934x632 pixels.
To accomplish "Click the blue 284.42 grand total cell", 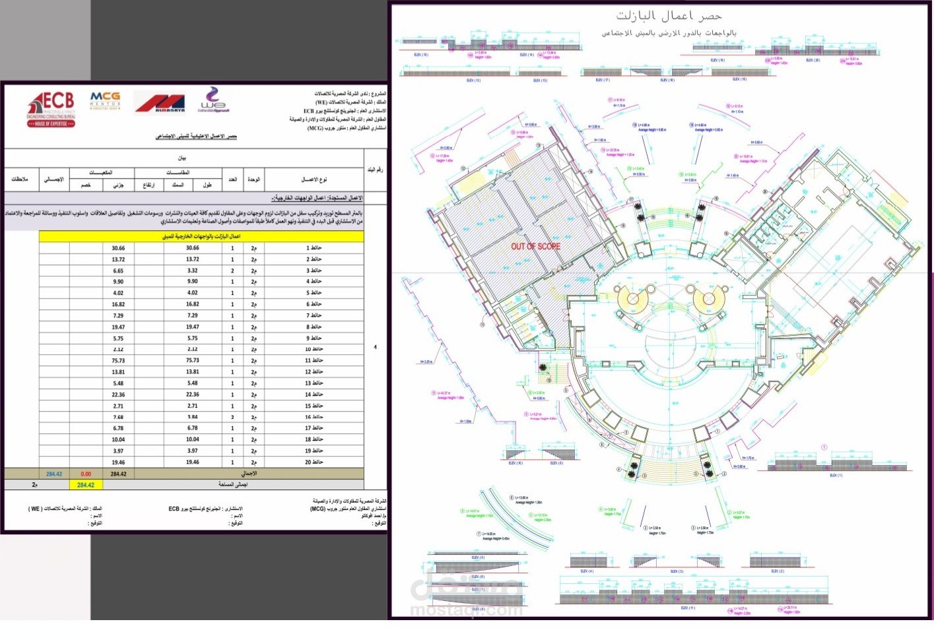I will 54,474.
